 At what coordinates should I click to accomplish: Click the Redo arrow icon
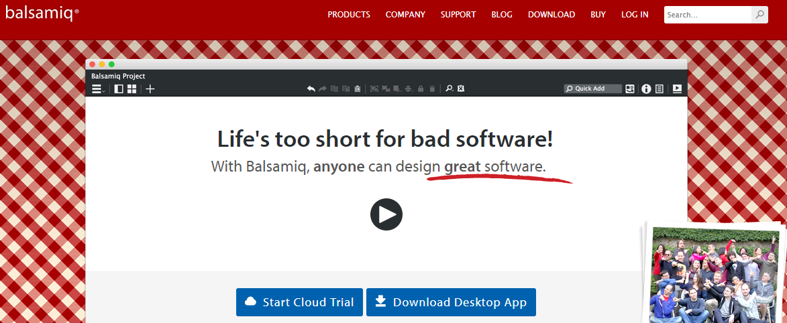coord(323,88)
